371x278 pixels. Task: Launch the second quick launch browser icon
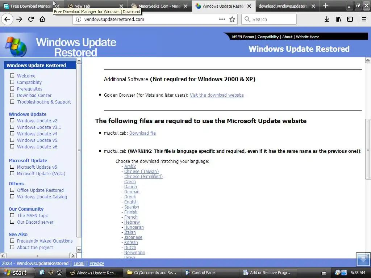(51, 273)
